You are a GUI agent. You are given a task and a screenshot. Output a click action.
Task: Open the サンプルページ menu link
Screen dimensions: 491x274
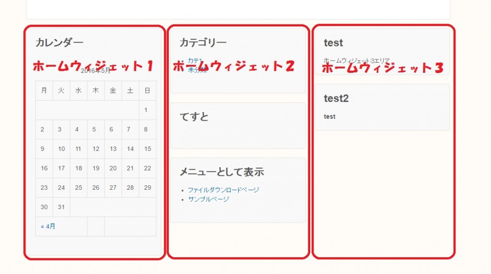(209, 199)
